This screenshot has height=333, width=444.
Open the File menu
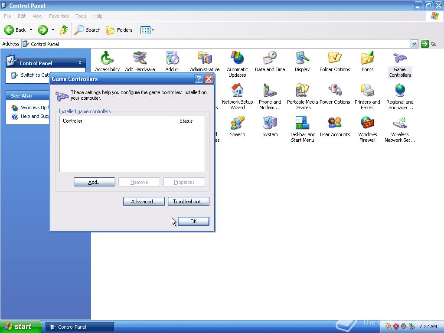[8, 16]
